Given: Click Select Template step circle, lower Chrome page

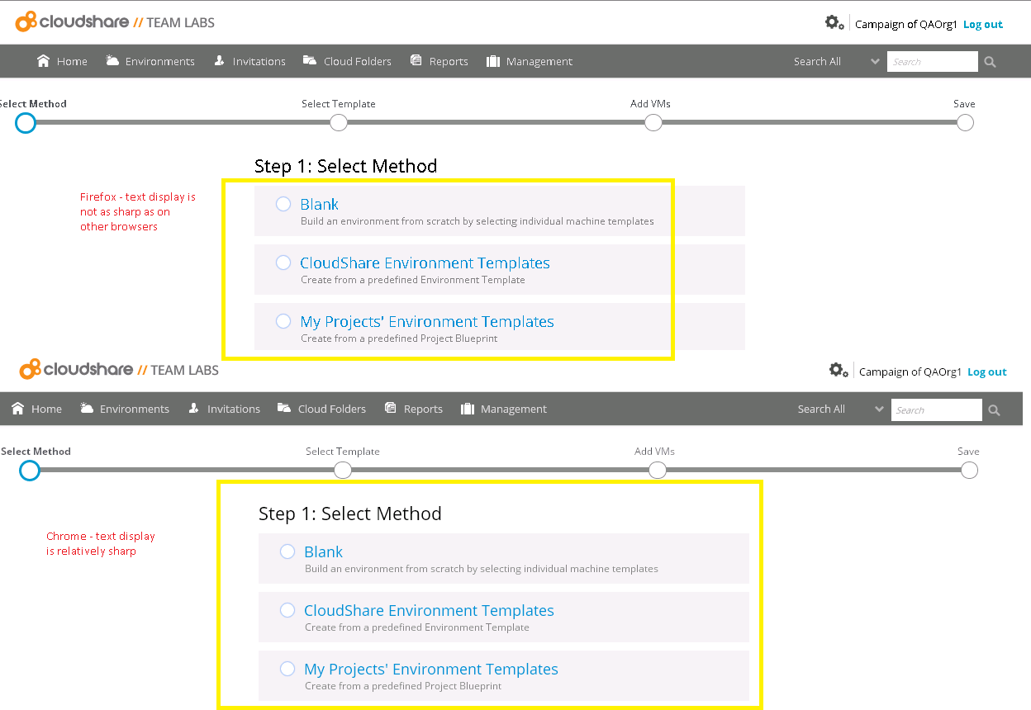Looking at the screenshot, I should [x=343, y=471].
